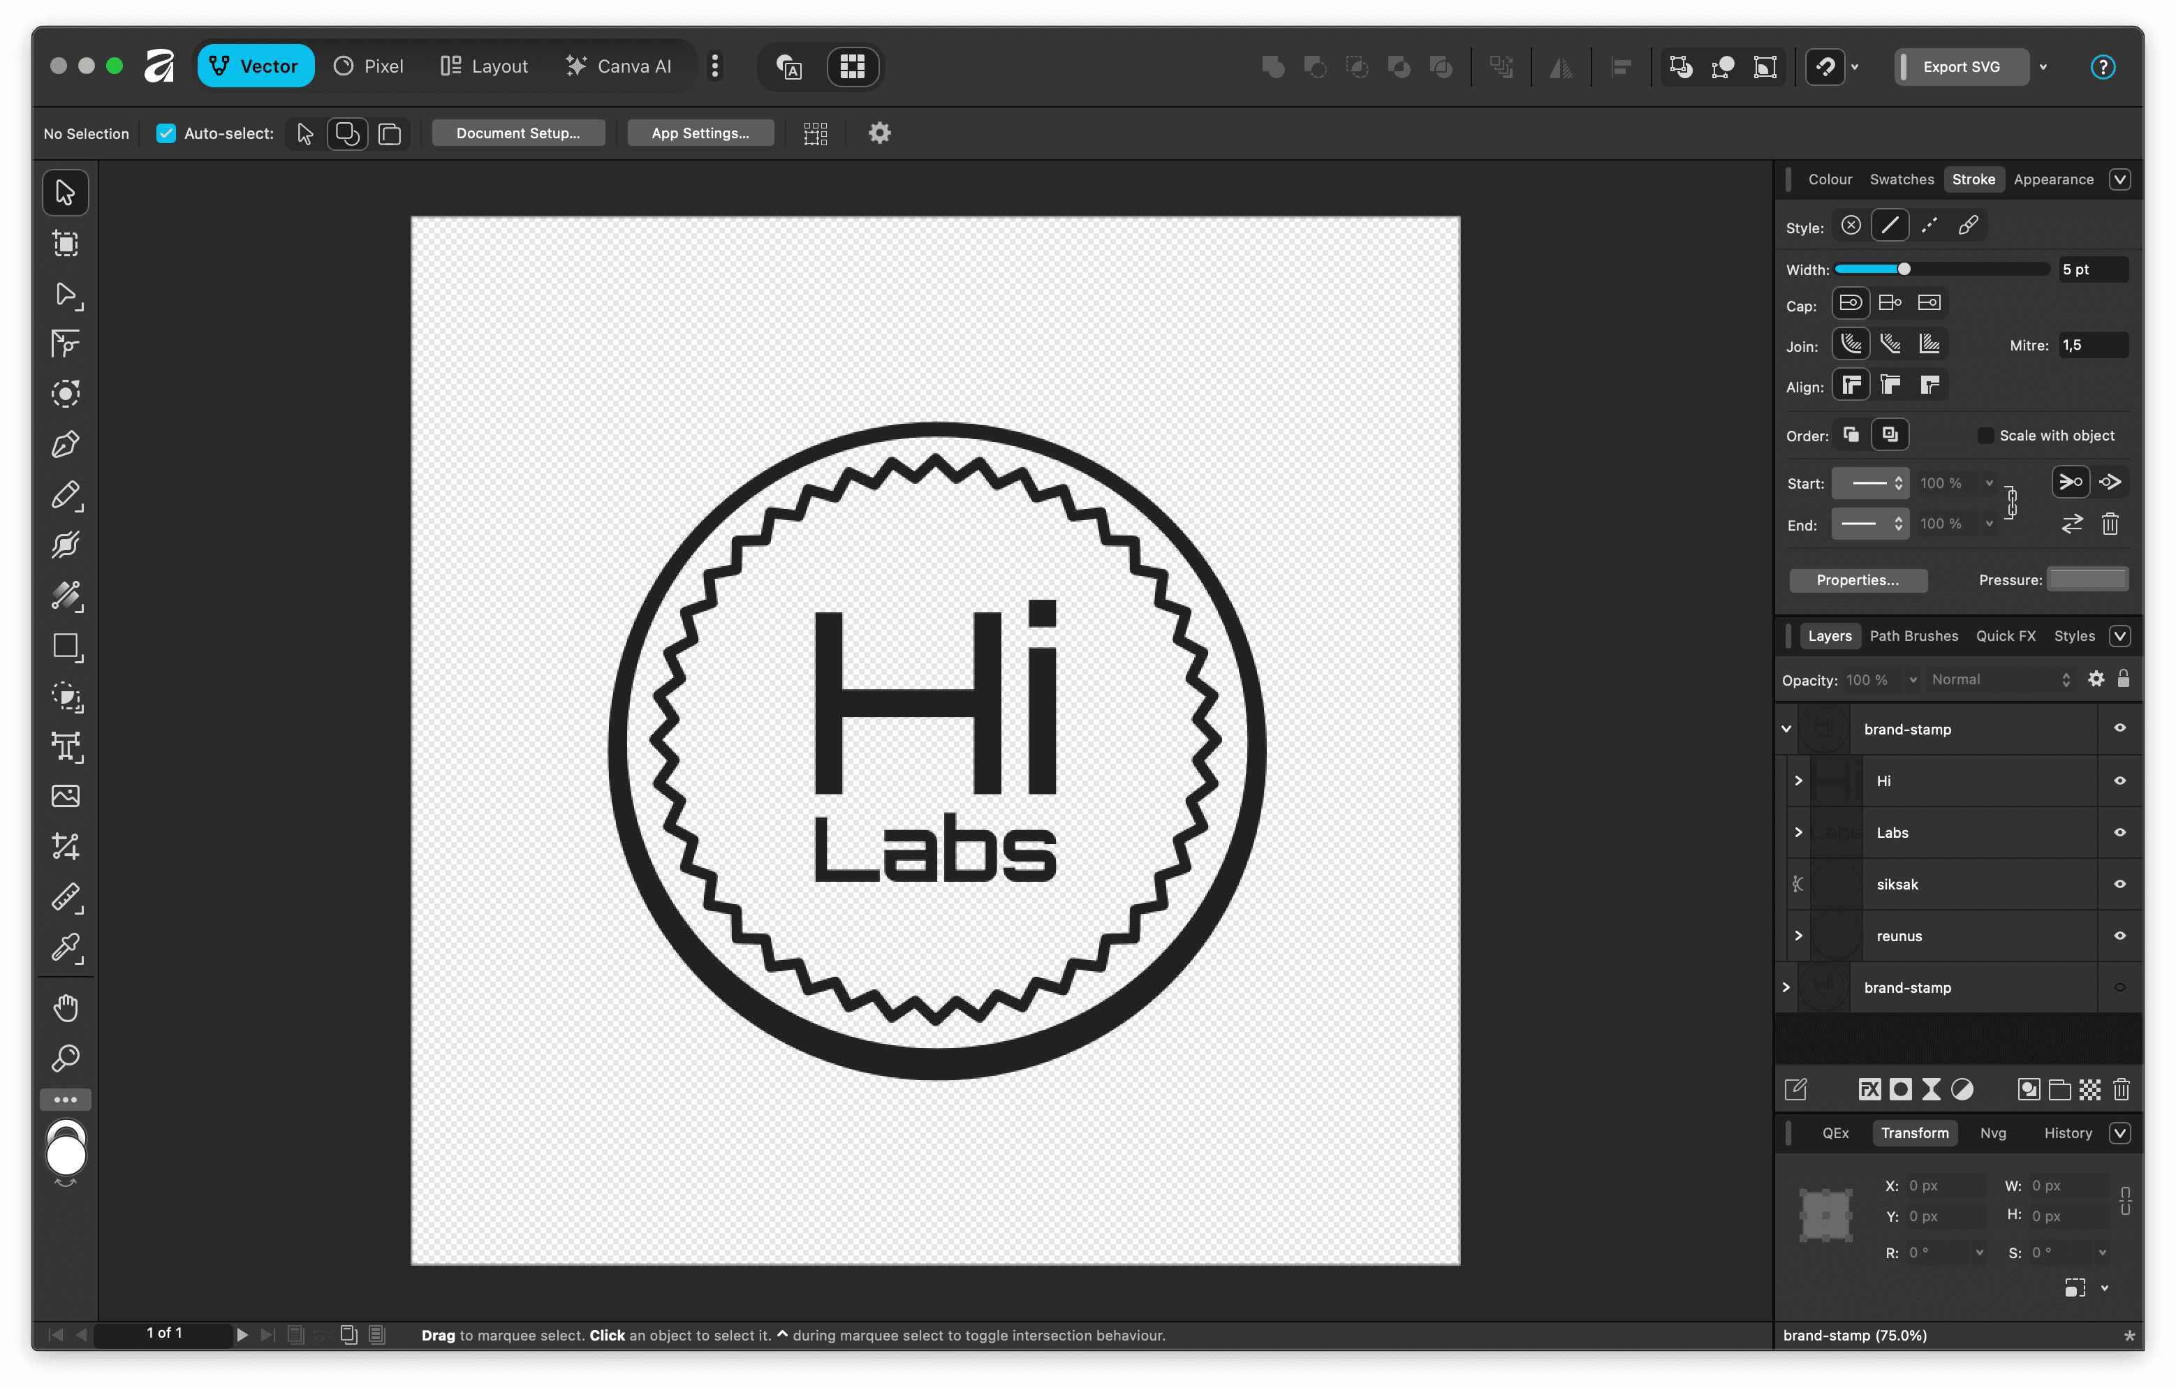Pick the Colour Picker eyedropper tool
Screen dimensions: 2176x1388
(x=65, y=948)
